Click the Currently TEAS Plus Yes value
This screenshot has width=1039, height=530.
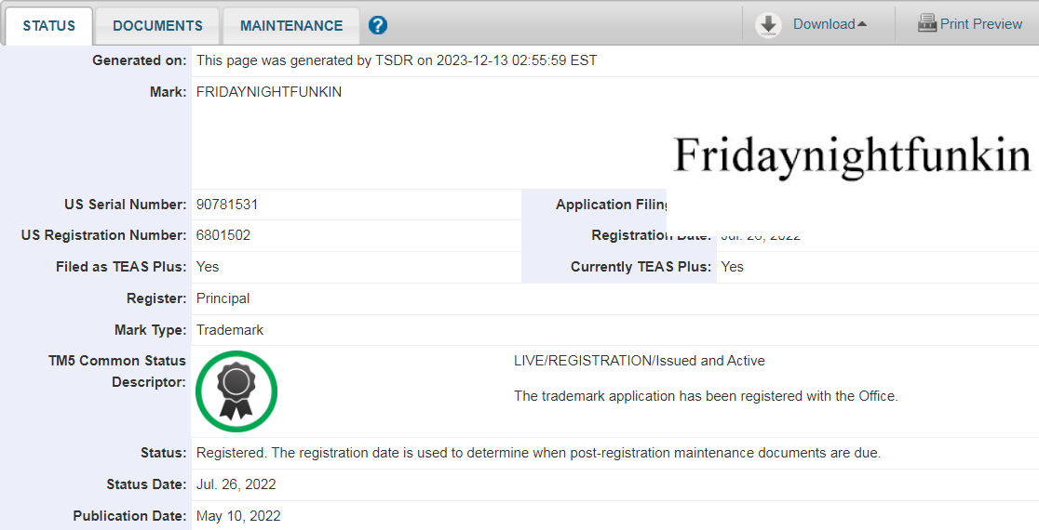[x=732, y=267]
